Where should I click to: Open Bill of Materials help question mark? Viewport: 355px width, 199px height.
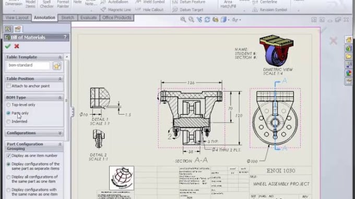coord(65,38)
